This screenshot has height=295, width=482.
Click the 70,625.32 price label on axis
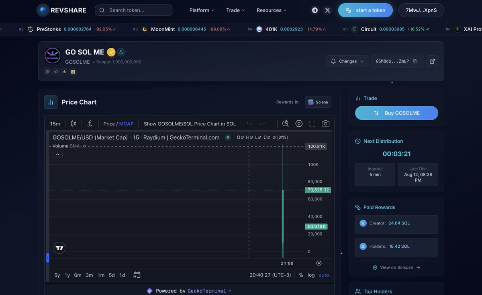(x=318, y=190)
